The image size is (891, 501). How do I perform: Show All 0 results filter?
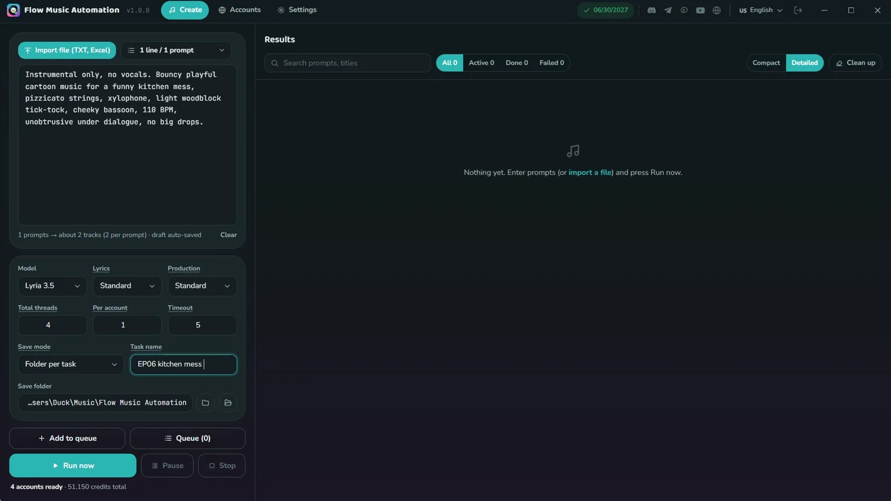pos(449,63)
